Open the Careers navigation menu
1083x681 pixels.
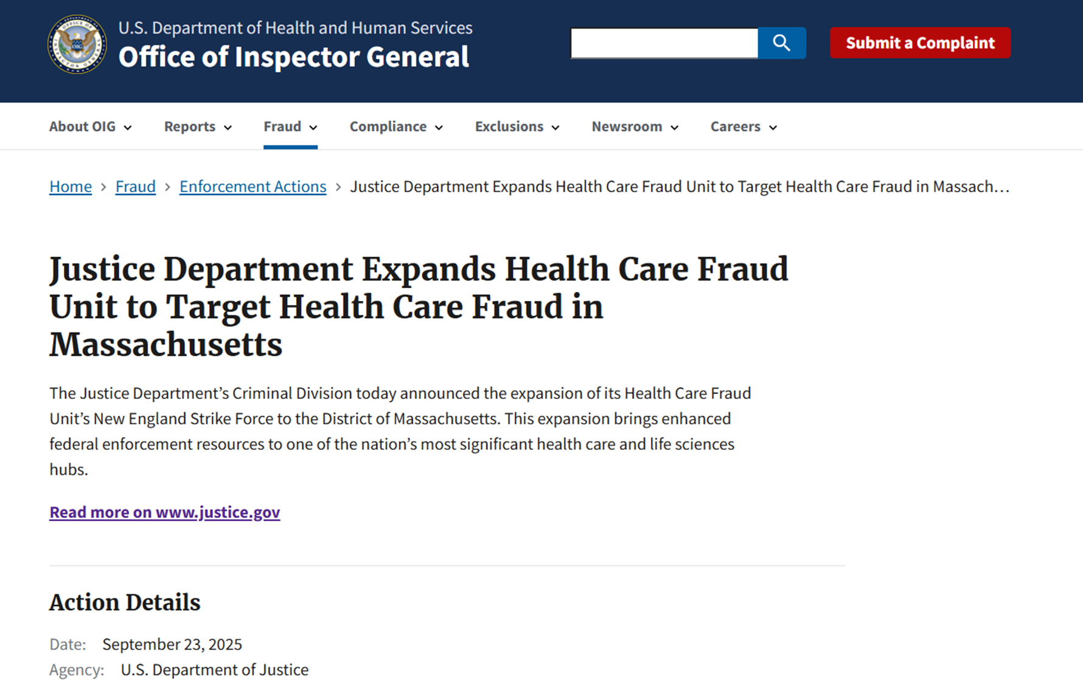[736, 126]
